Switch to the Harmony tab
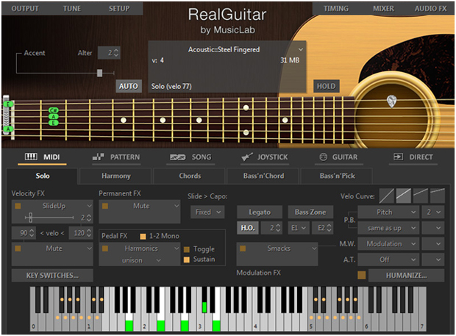This screenshot has width=456, height=336. point(116,176)
